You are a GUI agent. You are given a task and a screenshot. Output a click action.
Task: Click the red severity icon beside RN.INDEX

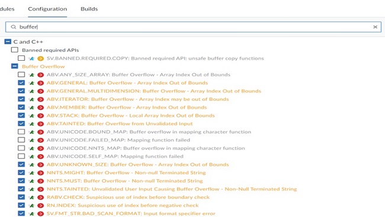tap(40, 206)
